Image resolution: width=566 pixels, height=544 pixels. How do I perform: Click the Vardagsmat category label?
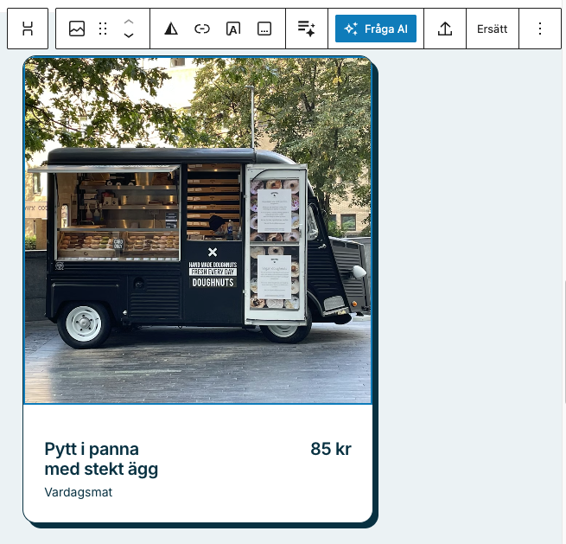click(x=79, y=492)
